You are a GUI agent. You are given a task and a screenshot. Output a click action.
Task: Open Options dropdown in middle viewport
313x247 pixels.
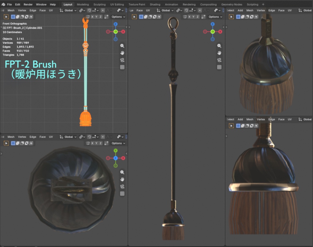coord(215,17)
